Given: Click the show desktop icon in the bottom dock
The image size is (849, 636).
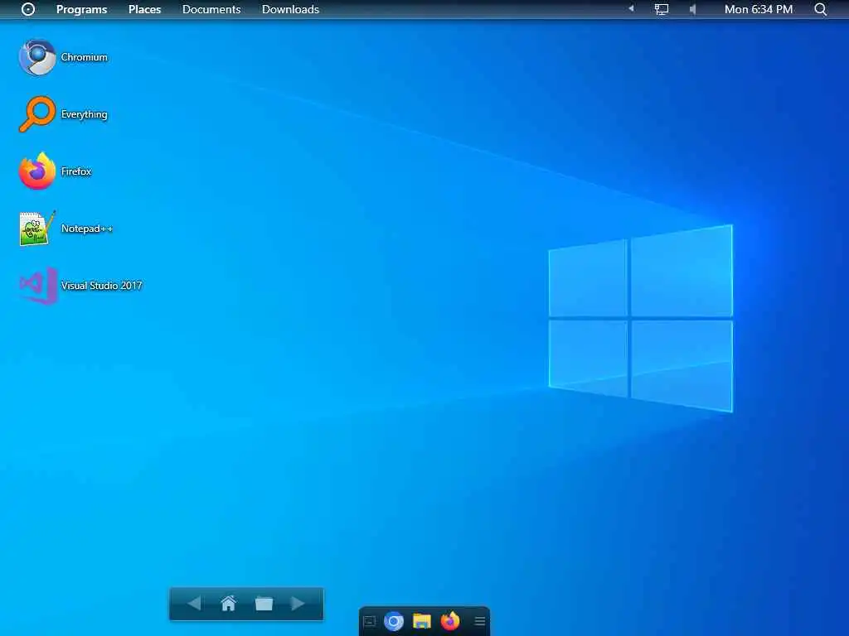Looking at the screenshot, I should 369,621.
